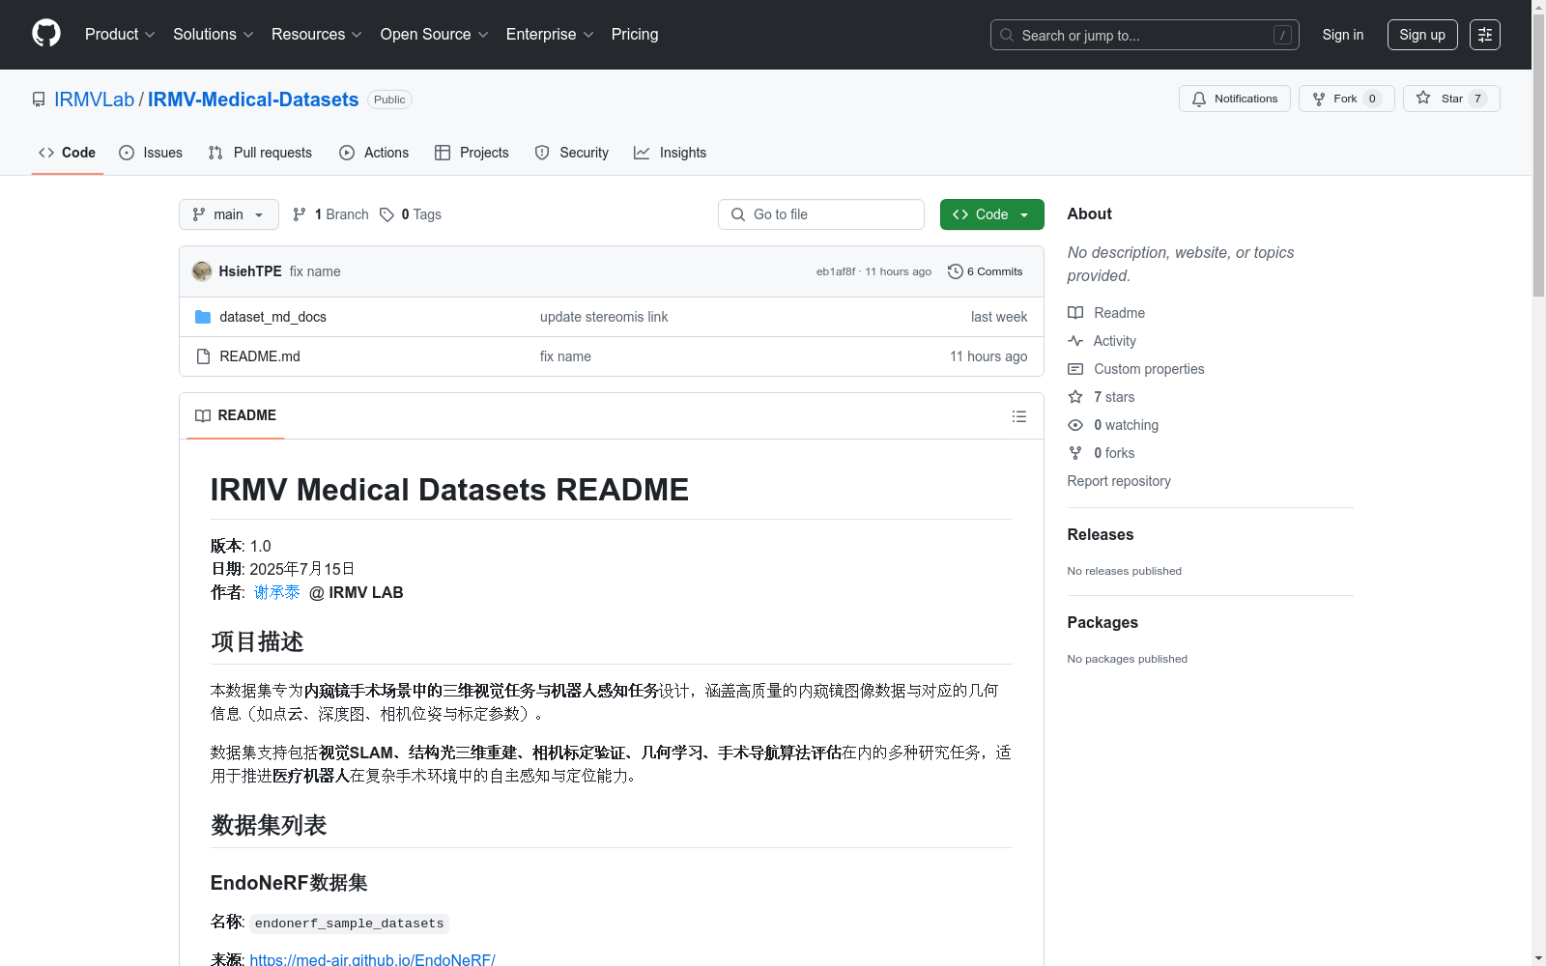This screenshot has width=1546, height=966.
Task: Open the command palette icon button
Action: tap(1485, 35)
